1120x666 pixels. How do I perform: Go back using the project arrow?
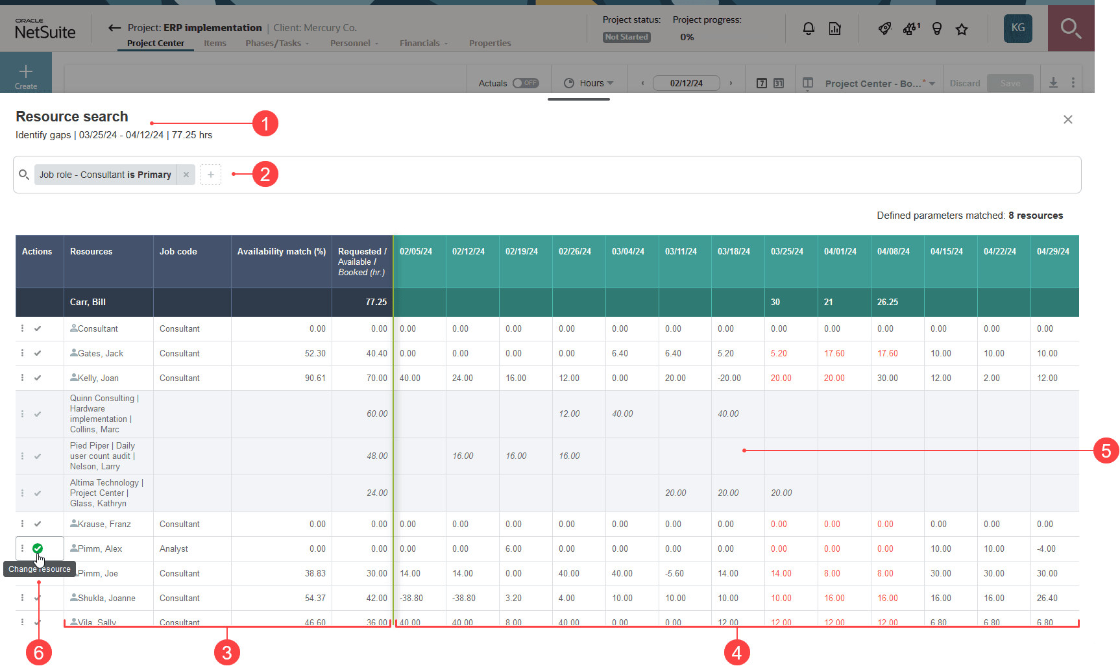115,28
